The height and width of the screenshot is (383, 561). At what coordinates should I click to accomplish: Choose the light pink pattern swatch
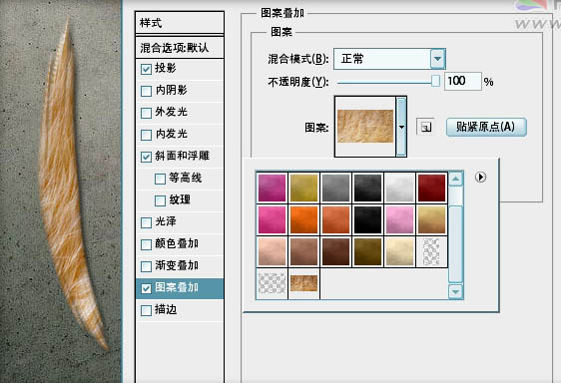(399, 219)
